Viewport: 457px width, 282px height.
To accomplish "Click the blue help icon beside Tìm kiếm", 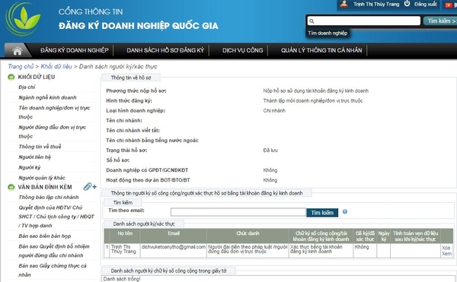I will point(345,211).
